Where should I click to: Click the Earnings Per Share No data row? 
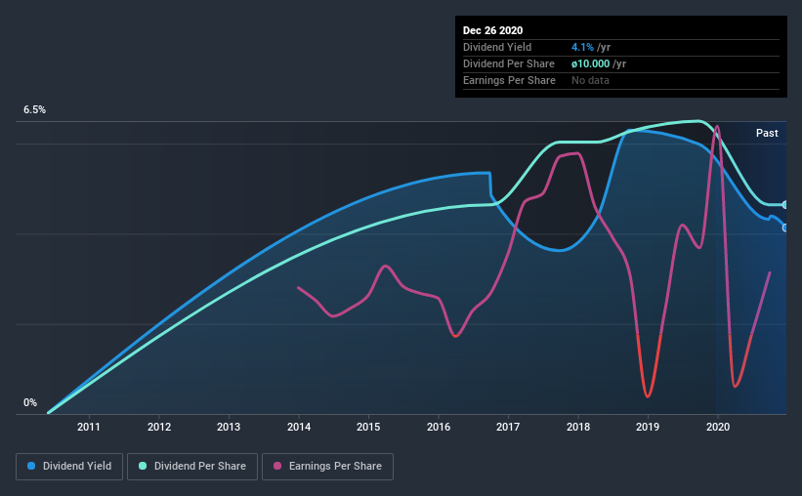coord(621,80)
